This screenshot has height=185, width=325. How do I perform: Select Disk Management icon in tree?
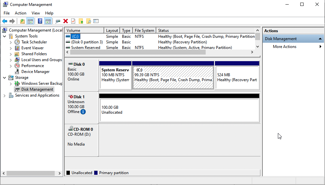[x=17, y=89]
